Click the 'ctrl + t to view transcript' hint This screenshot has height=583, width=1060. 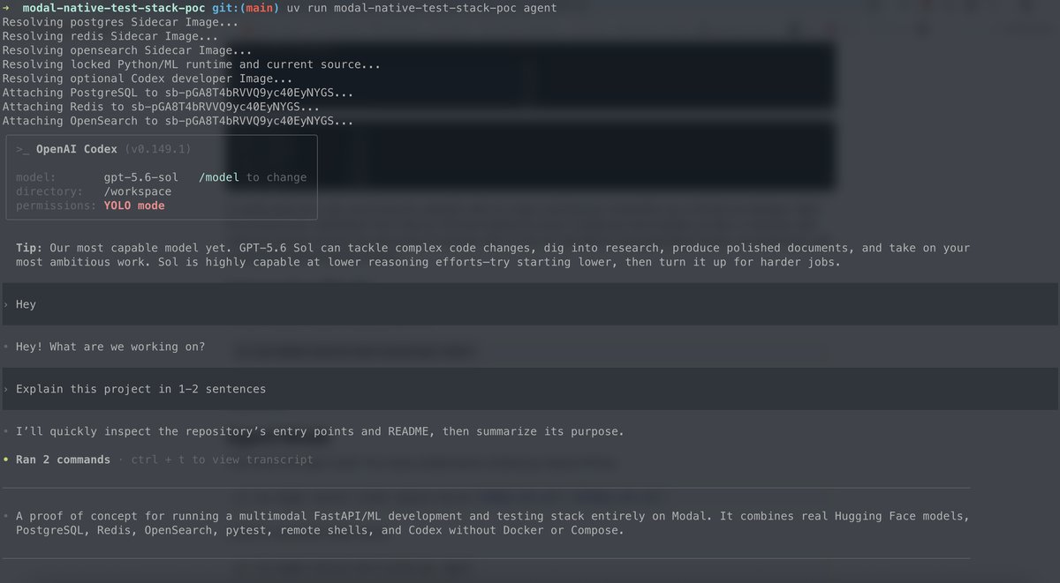point(223,460)
